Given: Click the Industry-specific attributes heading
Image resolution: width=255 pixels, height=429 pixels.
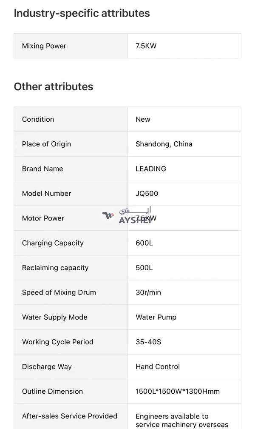Looking at the screenshot, I should point(82,13).
